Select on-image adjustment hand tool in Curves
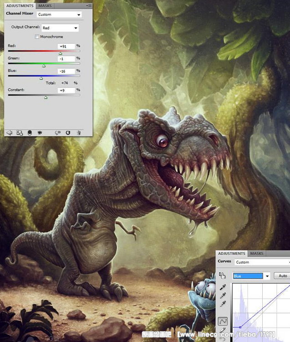 (222, 275)
